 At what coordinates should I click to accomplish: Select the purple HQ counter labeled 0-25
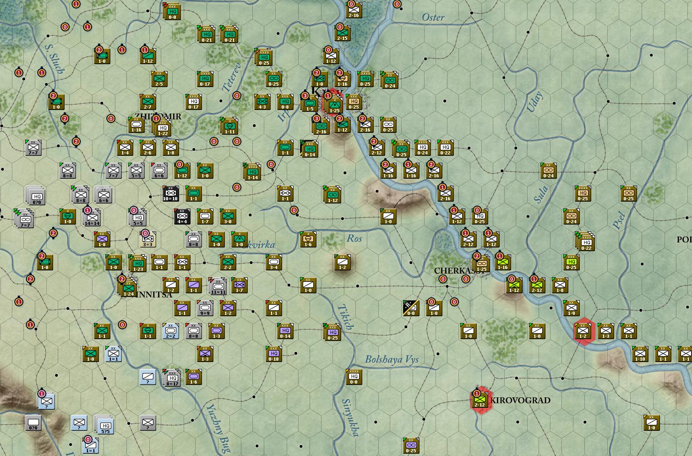332,332
